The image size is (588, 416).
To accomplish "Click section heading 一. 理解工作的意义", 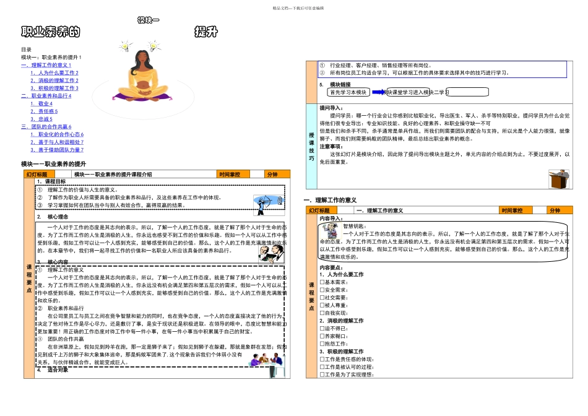I will [x=331, y=201].
